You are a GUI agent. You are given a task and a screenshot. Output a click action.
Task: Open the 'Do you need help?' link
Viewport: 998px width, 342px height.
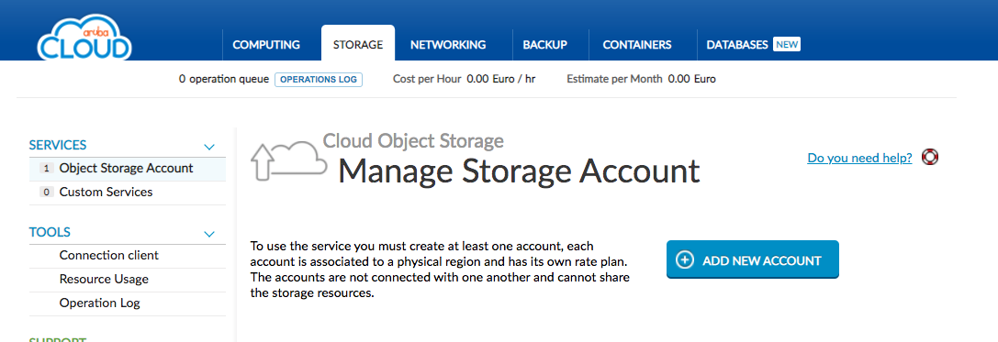point(859,158)
